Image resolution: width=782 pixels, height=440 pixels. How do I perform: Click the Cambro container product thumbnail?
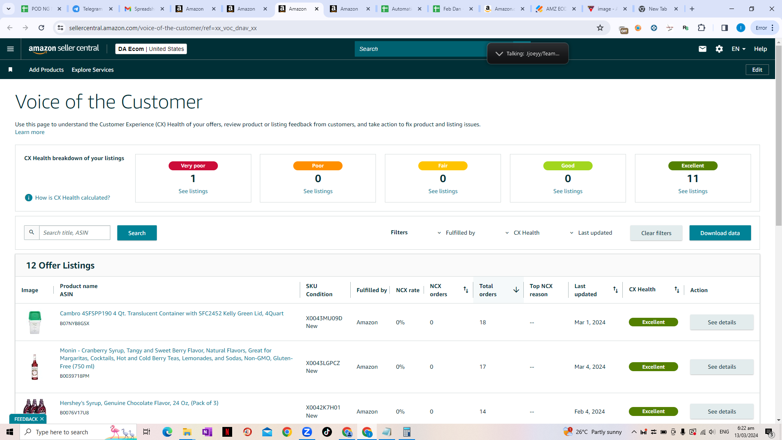click(35, 322)
